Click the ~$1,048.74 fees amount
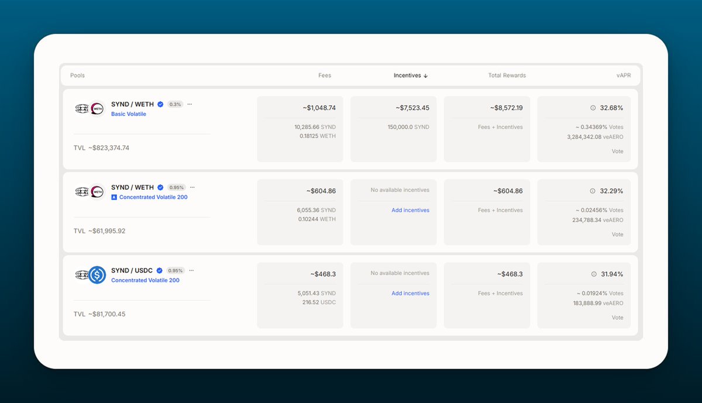 (x=319, y=108)
